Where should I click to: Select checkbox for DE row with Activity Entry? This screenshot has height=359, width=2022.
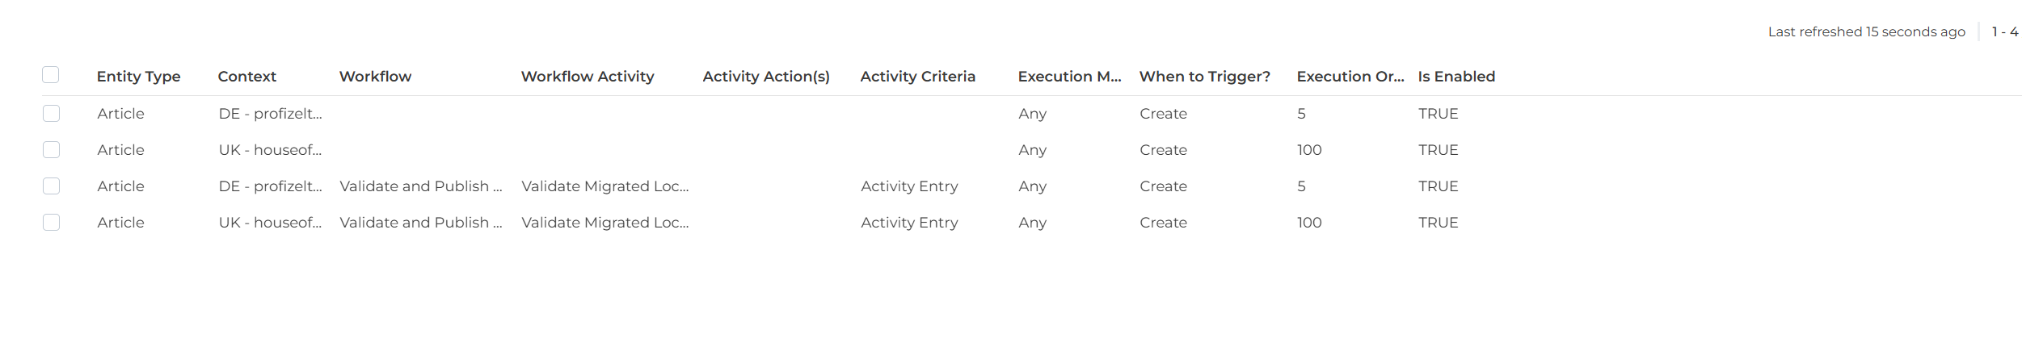(x=51, y=186)
